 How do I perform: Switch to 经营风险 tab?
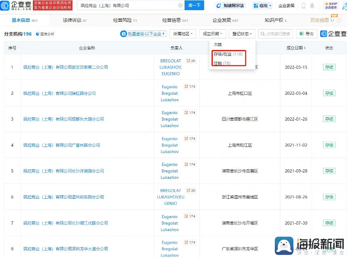pos(125,20)
